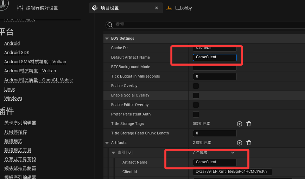This screenshot has height=179, width=305.
Task: Open 建模模式 plugin settings
Action: 13,141
